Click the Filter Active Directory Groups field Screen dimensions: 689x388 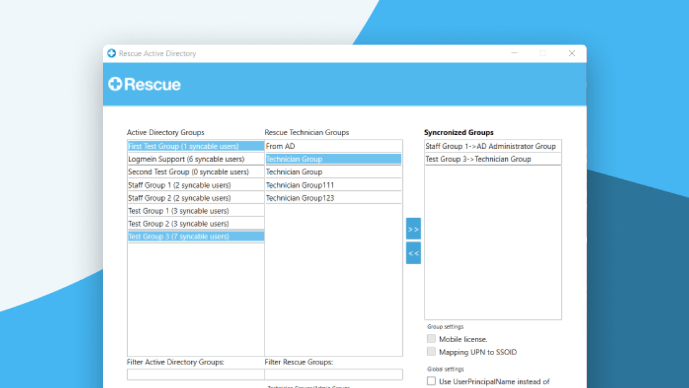[x=194, y=374]
